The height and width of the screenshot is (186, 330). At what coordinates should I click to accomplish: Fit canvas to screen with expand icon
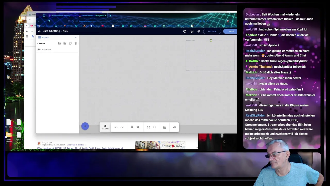(x=148, y=127)
